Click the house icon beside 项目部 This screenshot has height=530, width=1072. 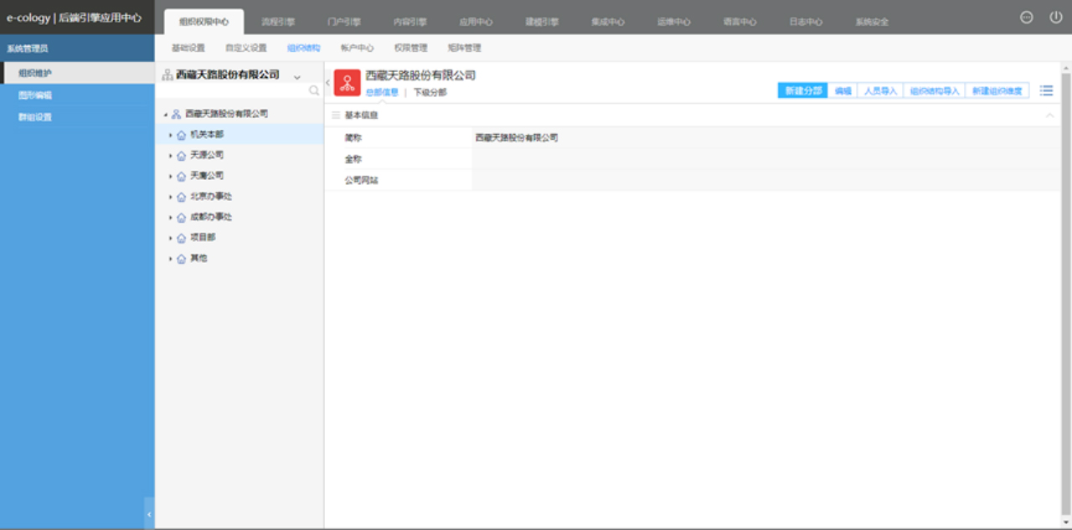[181, 238]
